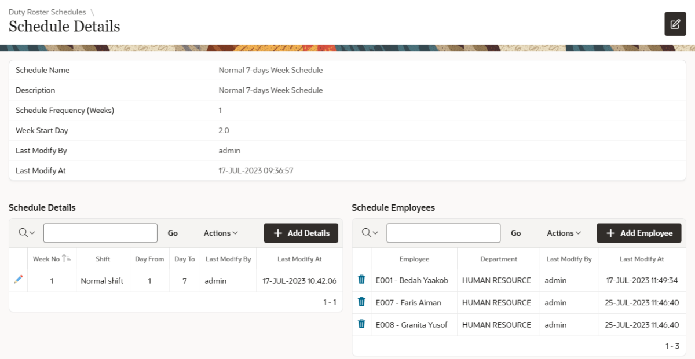
Task: Focus the Schedule Details search field
Action: click(100, 233)
